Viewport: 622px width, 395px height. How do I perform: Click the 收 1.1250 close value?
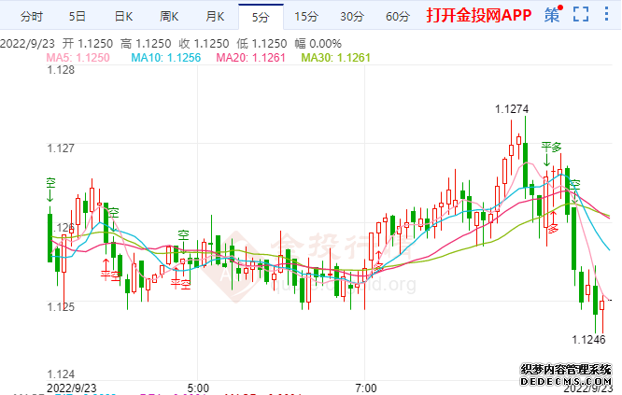204,44
